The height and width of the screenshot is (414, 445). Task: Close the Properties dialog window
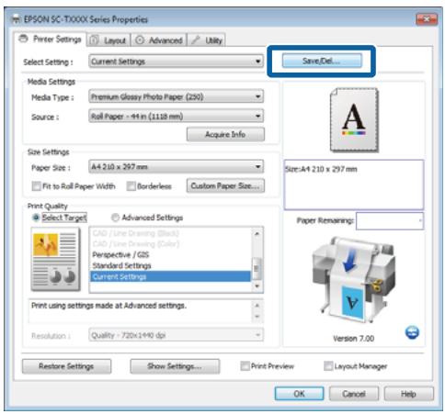[427, 19]
